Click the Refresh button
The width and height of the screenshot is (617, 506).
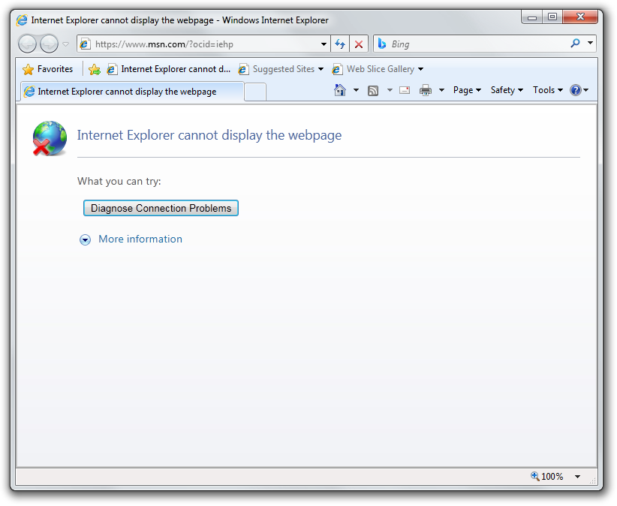coord(340,44)
